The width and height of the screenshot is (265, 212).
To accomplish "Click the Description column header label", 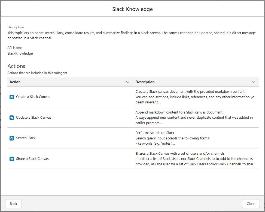I will (x=145, y=82).
